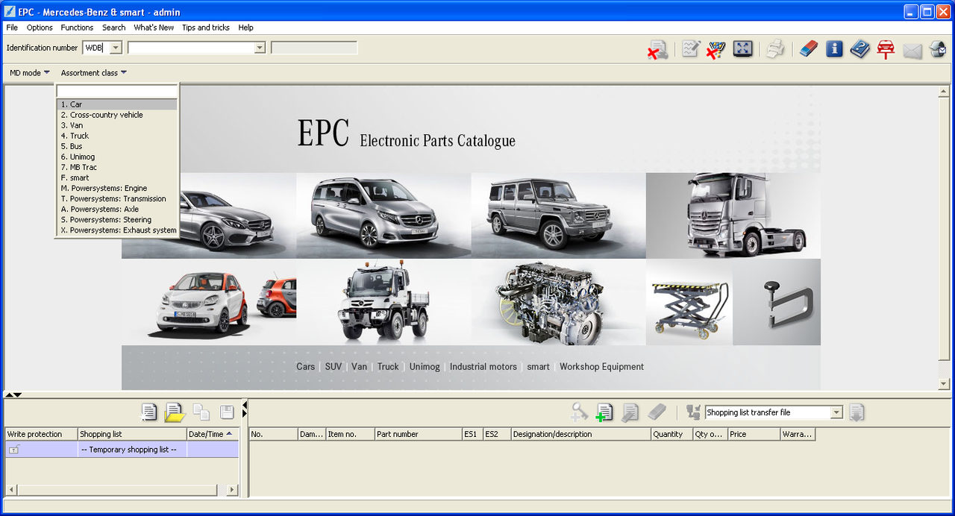
Task: Expand the identification number combo box arrow
Action: [x=260, y=48]
